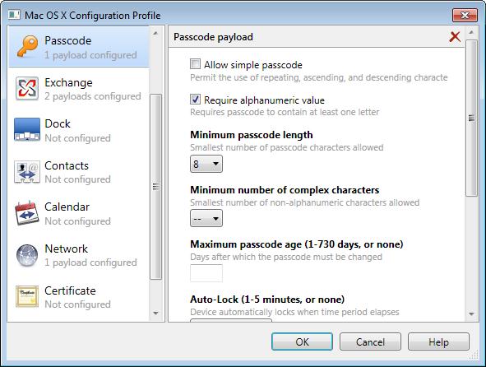Uncheck Require alphanumeric value
Screen dimensions: 486x367
195,100
